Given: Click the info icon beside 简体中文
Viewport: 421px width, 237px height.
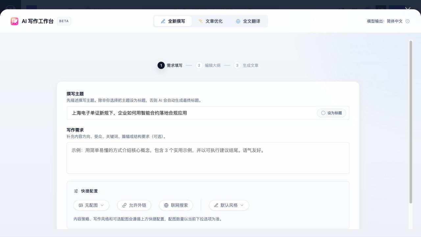Looking at the screenshot, I should click(408, 21).
